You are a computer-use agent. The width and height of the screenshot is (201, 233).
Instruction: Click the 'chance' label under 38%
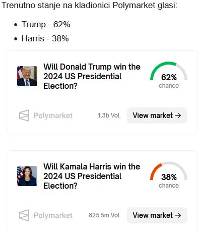(x=169, y=186)
